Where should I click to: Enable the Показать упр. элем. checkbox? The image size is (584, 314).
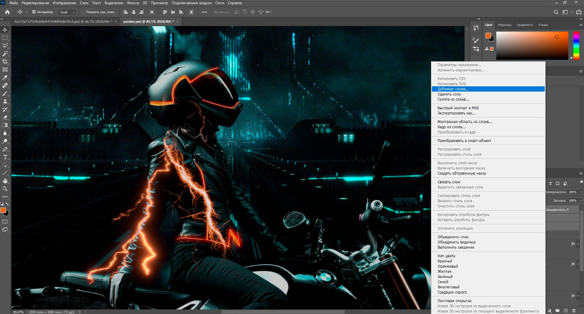tap(83, 12)
